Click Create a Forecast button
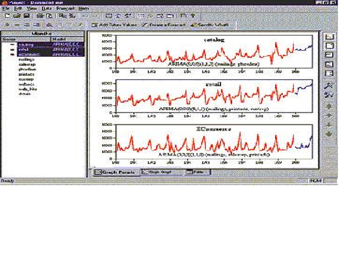The image size is (344, 257). click(164, 25)
